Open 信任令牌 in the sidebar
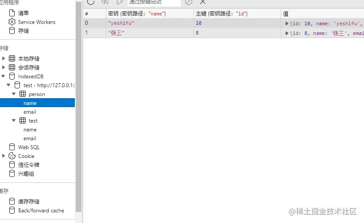 [29, 165]
